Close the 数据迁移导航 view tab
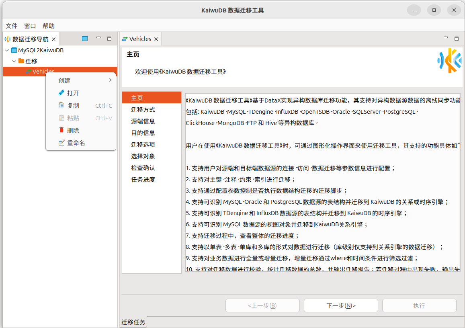Screen dimensions: 465x328 tap(53, 39)
